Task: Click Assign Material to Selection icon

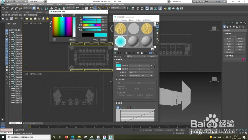Action: (122, 53)
